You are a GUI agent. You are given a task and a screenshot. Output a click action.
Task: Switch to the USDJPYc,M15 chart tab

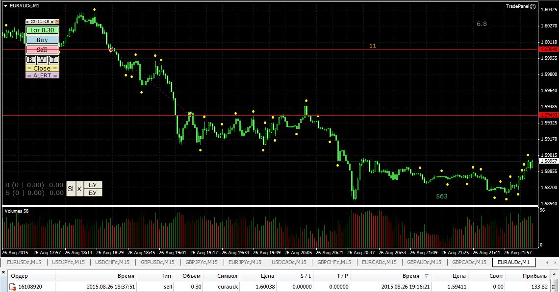click(68, 262)
